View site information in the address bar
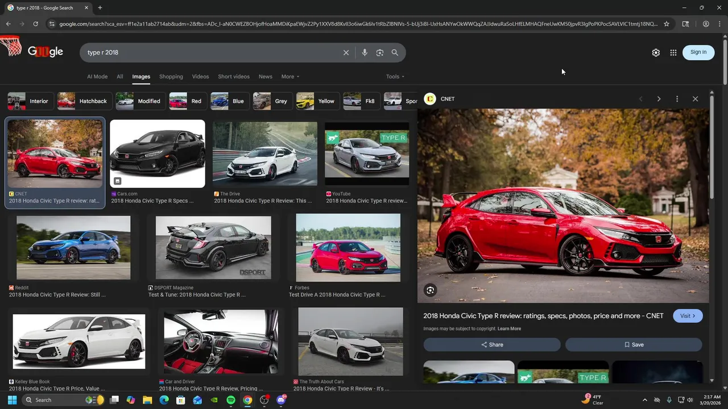Image resolution: width=728 pixels, height=409 pixels. (52, 24)
